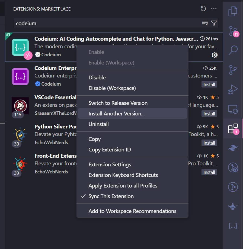
Task: Open the genie lamp extension view
Action: tap(233, 206)
